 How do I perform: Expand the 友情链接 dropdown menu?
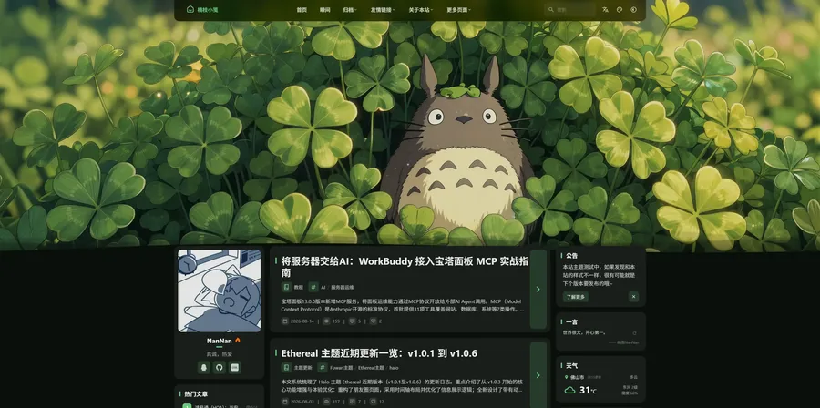[383, 10]
